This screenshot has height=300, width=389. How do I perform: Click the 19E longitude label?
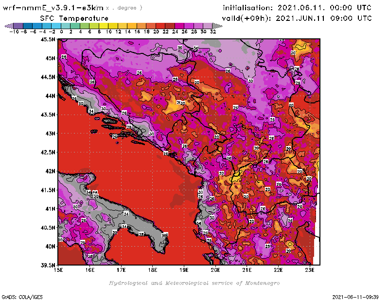click(x=184, y=270)
